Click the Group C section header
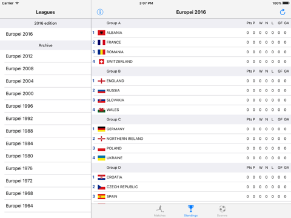Image resolution: width=291 pixels, height=218 pixels. click(191, 119)
